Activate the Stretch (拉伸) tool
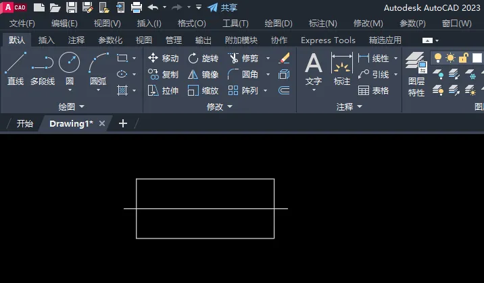The height and width of the screenshot is (283, 484). point(164,90)
